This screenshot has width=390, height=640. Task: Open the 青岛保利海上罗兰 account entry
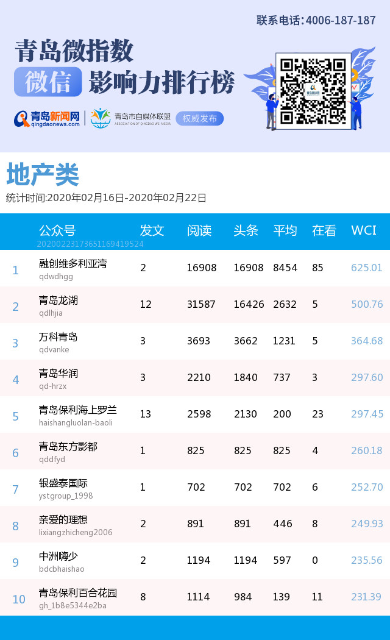[x=78, y=410]
